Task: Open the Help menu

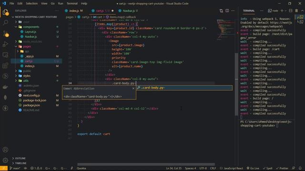Action: coord(84,3)
